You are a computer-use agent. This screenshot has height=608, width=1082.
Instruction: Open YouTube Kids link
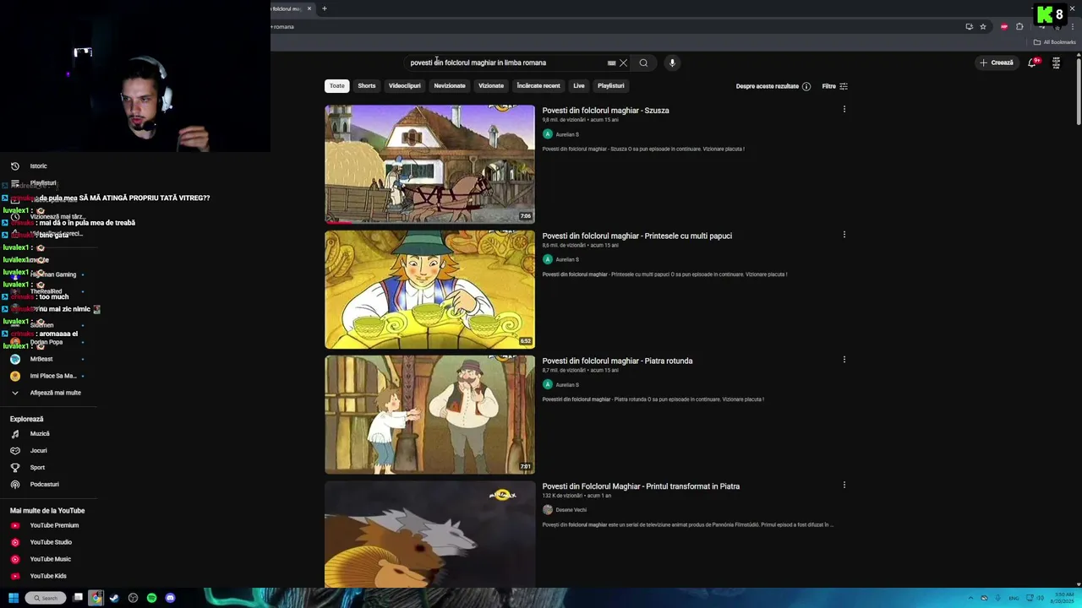pos(48,576)
